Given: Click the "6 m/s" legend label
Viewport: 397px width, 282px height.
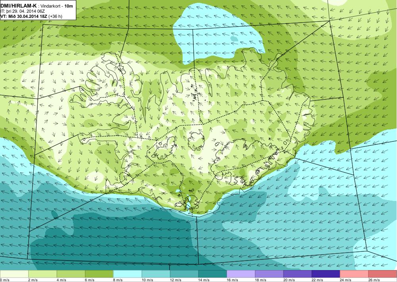Looking at the screenshot, I should click(90, 280).
